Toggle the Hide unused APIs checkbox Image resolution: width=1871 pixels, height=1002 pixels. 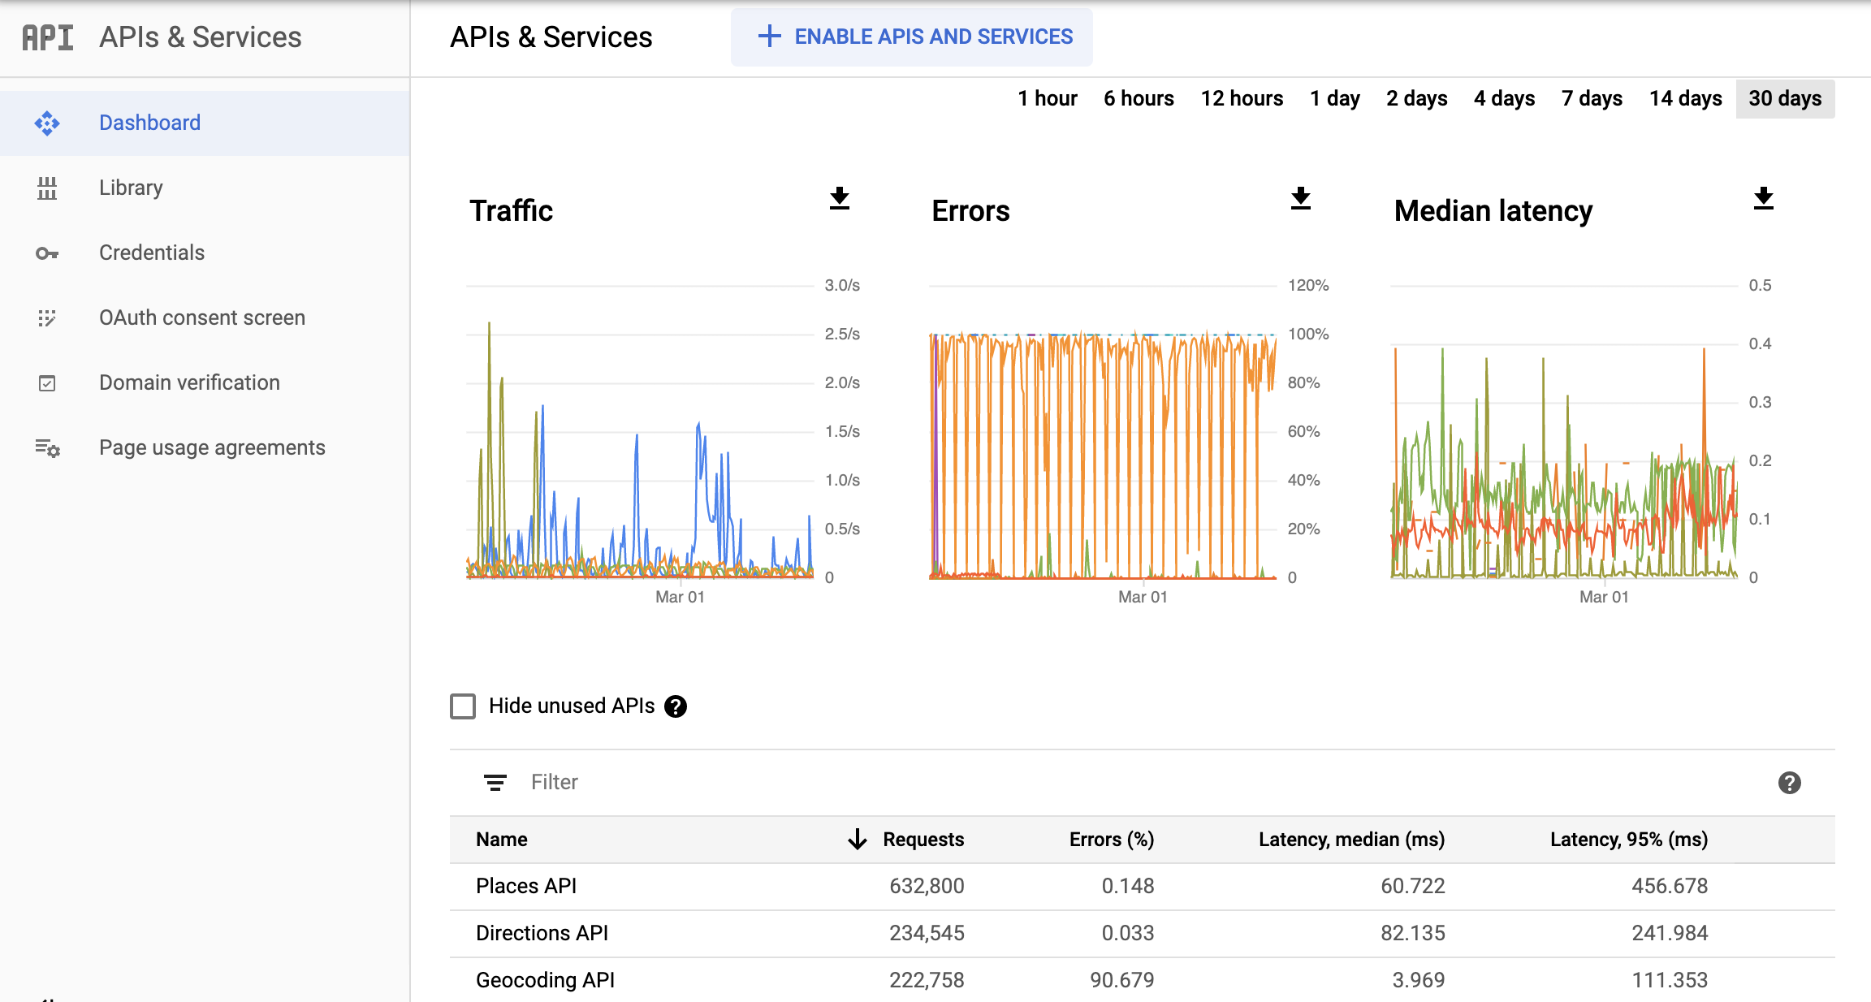463,706
